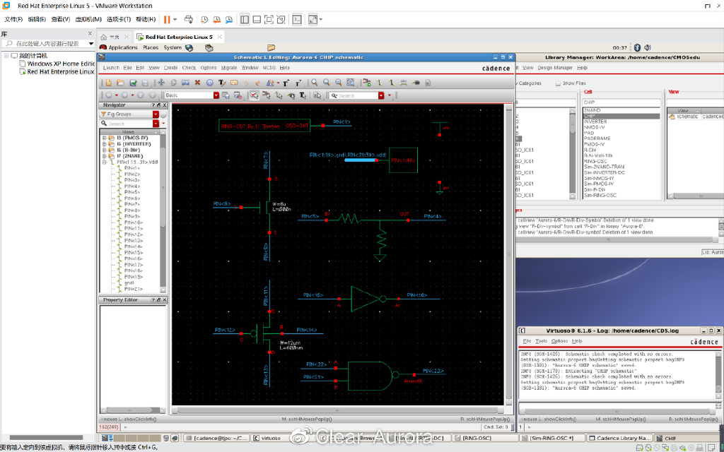
Task: Toggle the Show Files checkbox in Library Manager
Action: click(559, 83)
